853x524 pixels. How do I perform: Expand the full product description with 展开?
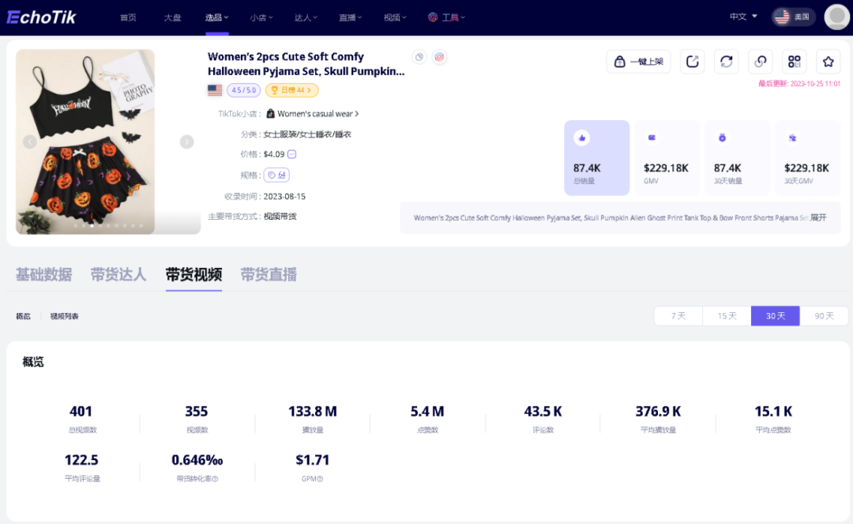point(818,217)
